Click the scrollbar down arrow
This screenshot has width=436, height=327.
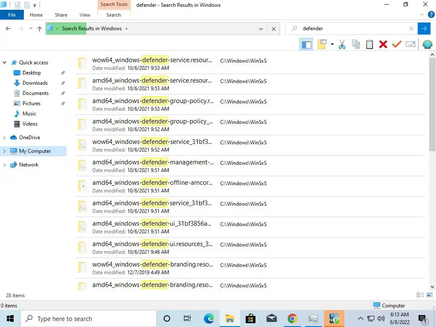[x=432, y=287]
